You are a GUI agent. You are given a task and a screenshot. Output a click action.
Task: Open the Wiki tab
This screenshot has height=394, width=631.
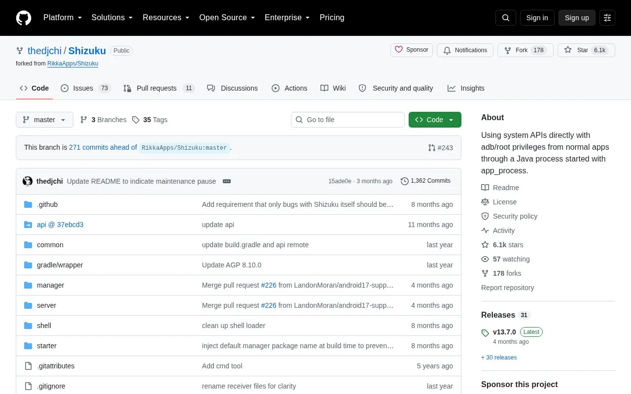(x=333, y=88)
